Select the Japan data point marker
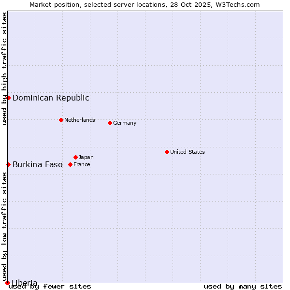 [x=75, y=157]
